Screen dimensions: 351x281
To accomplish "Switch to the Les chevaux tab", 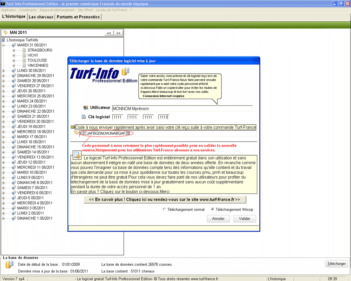I will coord(41,17).
